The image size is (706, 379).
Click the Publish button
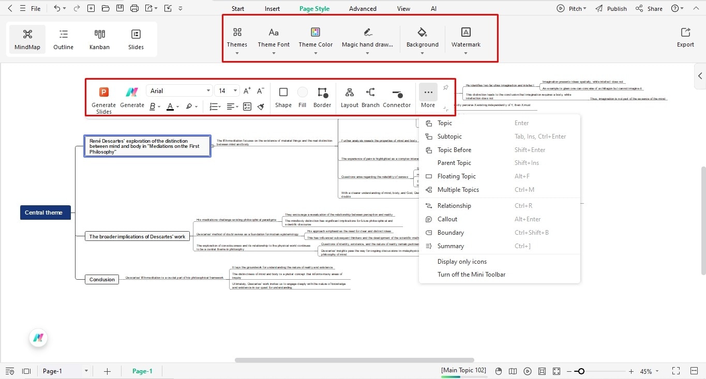click(611, 8)
